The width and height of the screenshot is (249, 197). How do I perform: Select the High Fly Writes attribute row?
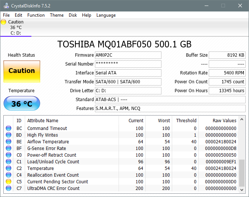[121, 135]
